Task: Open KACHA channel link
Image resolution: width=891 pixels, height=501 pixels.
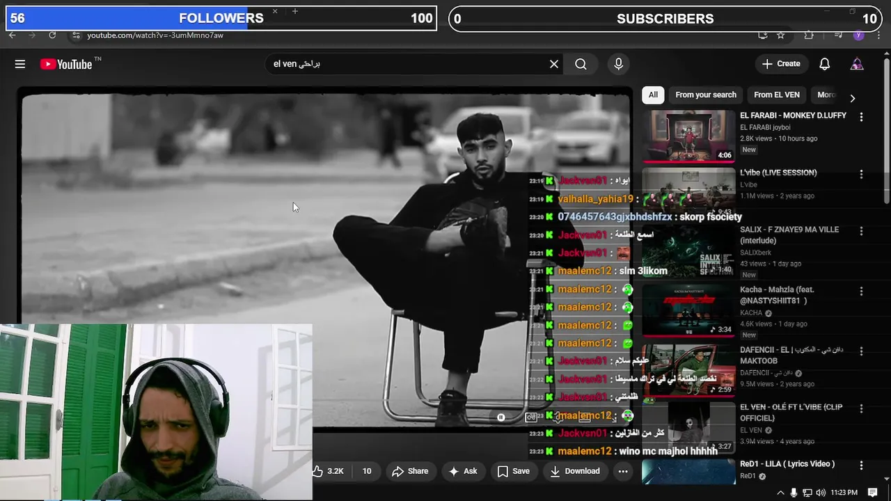Action: 751,313
